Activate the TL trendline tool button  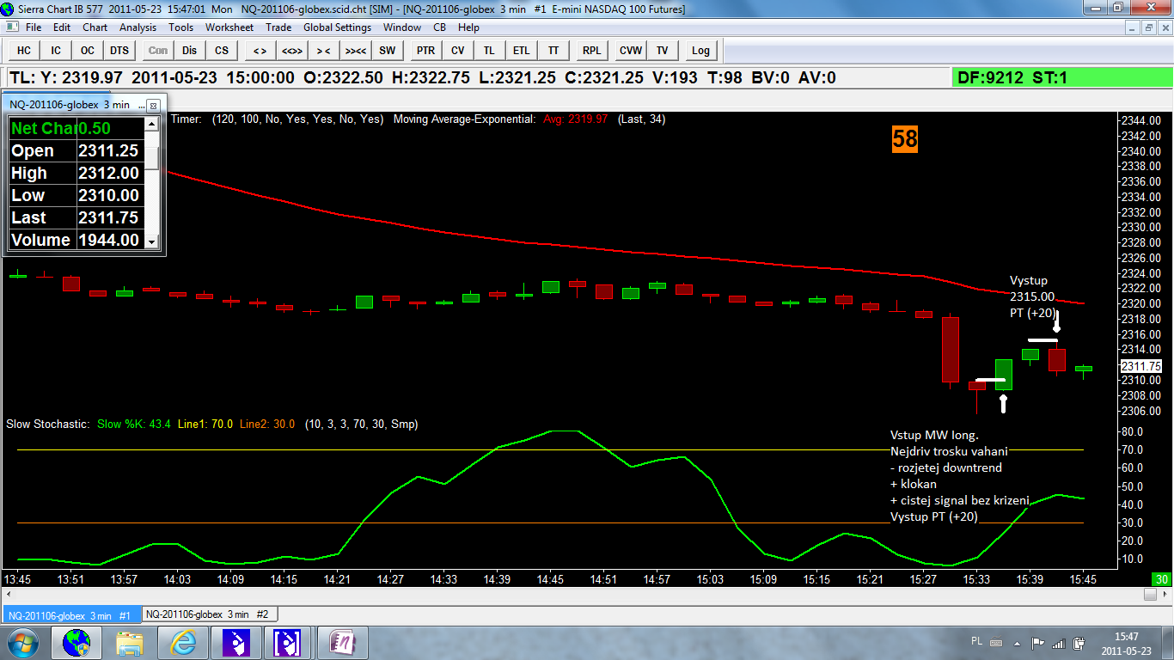coord(489,51)
